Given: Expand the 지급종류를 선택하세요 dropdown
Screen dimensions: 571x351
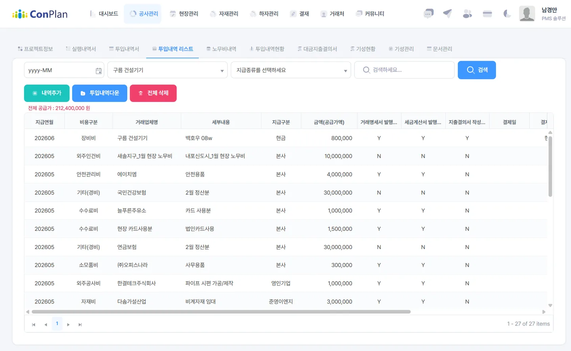Looking at the screenshot, I should pyautogui.click(x=291, y=70).
